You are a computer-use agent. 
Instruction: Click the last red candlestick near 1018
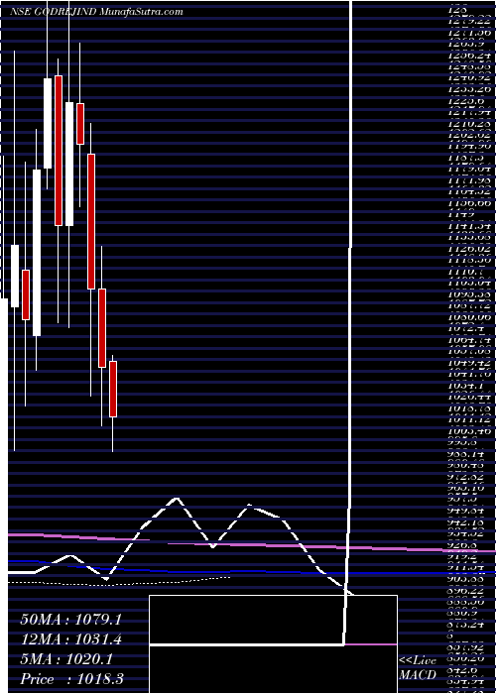[x=113, y=389]
